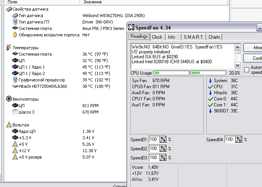Click the Speed02 value field
The height and width of the screenshot is (187, 262).
(x=154, y=148)
